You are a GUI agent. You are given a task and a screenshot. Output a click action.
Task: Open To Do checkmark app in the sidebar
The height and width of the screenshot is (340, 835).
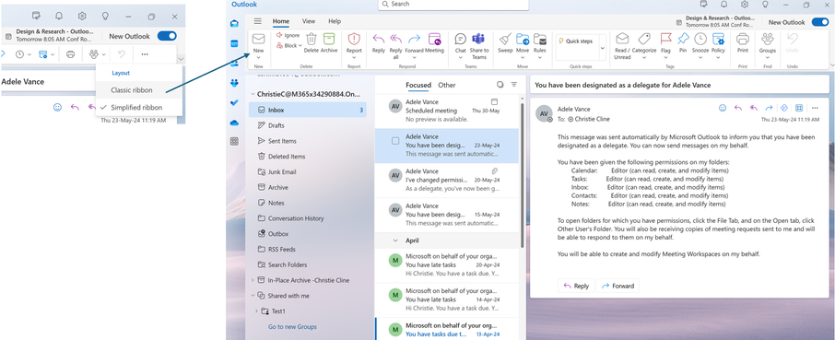pyautogui.click(x=234, y=102)
